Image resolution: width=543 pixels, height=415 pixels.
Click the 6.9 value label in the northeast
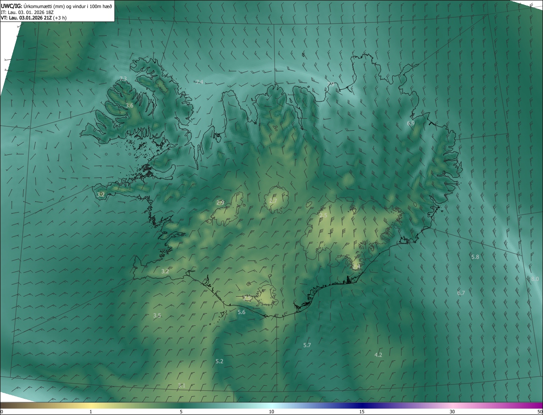pos(410,123)
